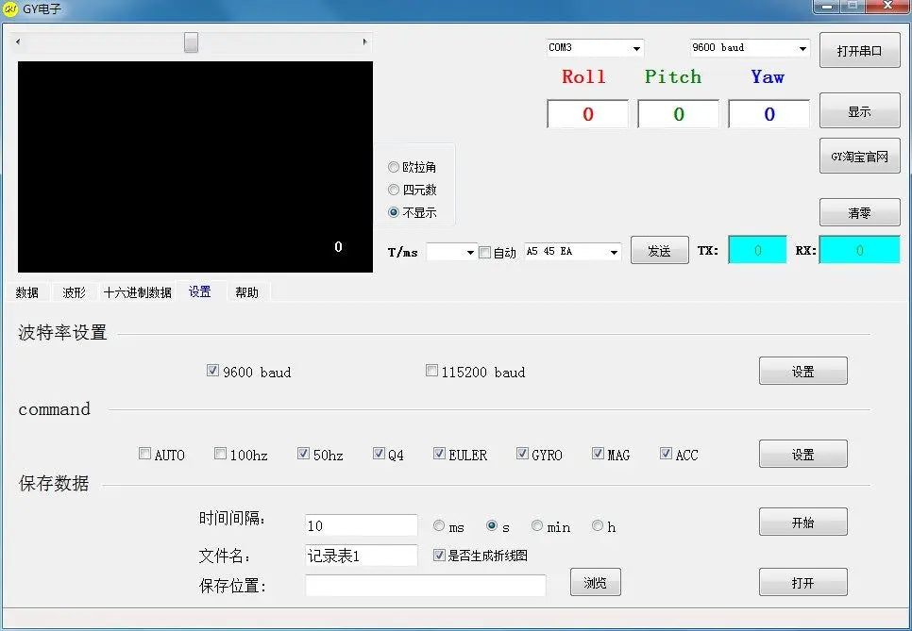The image size is (912, 631).
Task: Expand the T/ms interval dropdown
Action: point(452,252)
